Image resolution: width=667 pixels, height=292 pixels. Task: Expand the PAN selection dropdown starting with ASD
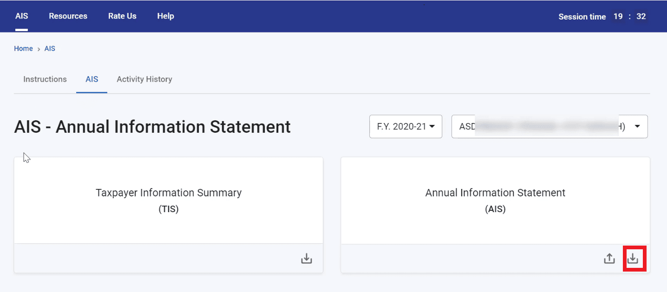549,126
